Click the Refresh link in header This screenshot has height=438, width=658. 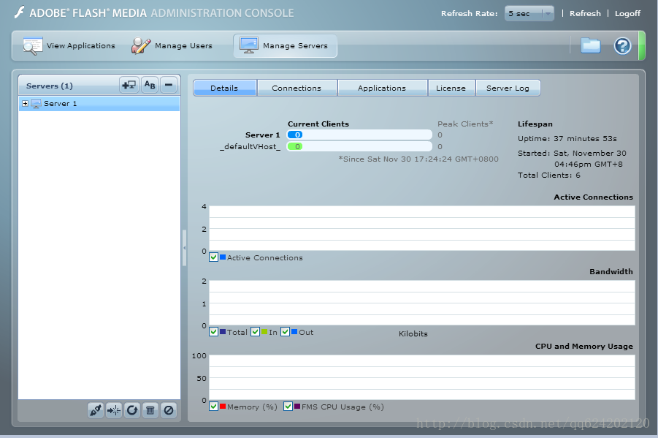(x=585, y=13)
